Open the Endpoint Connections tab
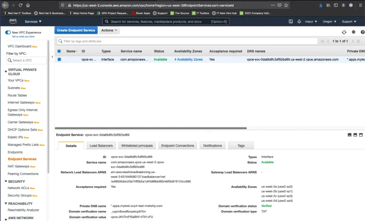Viewport: 365px width, 221px height. click(x=177, y=145)
